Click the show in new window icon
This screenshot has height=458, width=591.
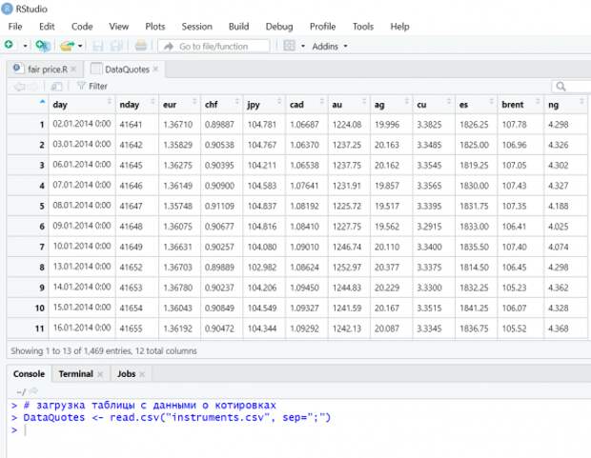click(x=56, y=87)
